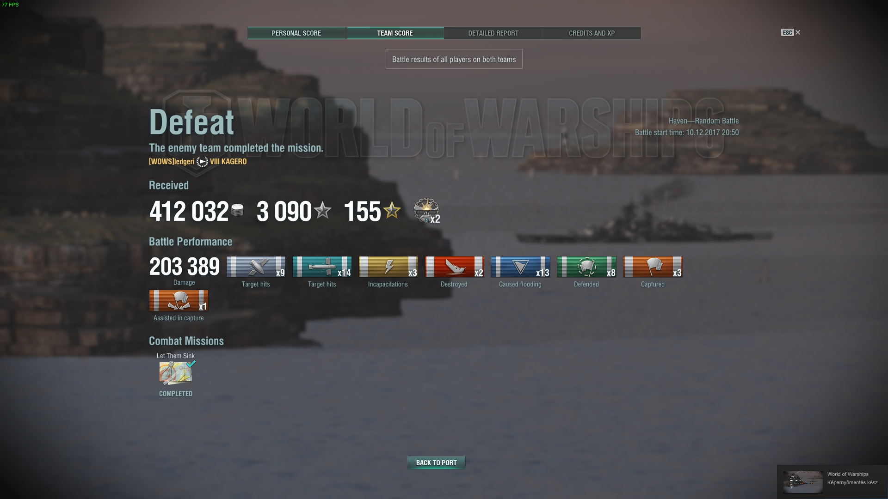Screen dimensions: 888x499
Task: Click the Assisted in capture ribbon
Action: (x=179, y=301)
